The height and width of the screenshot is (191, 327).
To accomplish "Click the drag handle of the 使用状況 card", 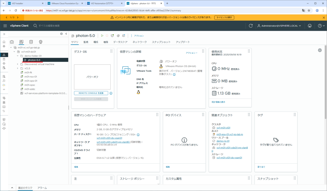I will tap(249, 51).
